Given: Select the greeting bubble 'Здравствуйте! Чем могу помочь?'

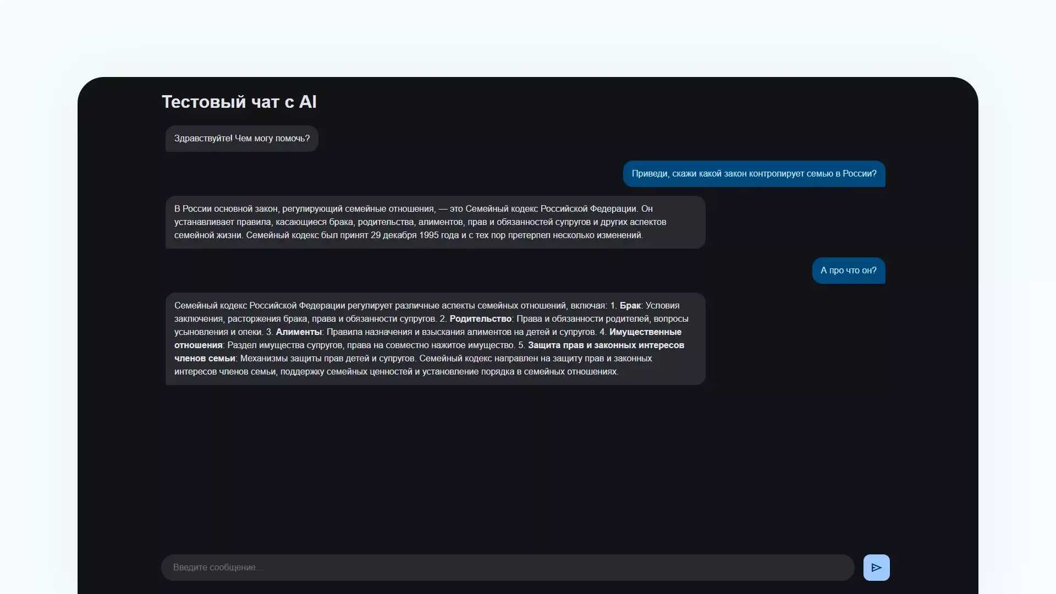Looking at the screenshot, I should point(241,139).
